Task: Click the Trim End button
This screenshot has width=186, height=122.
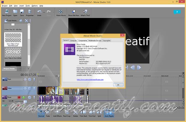Action: point(92,114)
